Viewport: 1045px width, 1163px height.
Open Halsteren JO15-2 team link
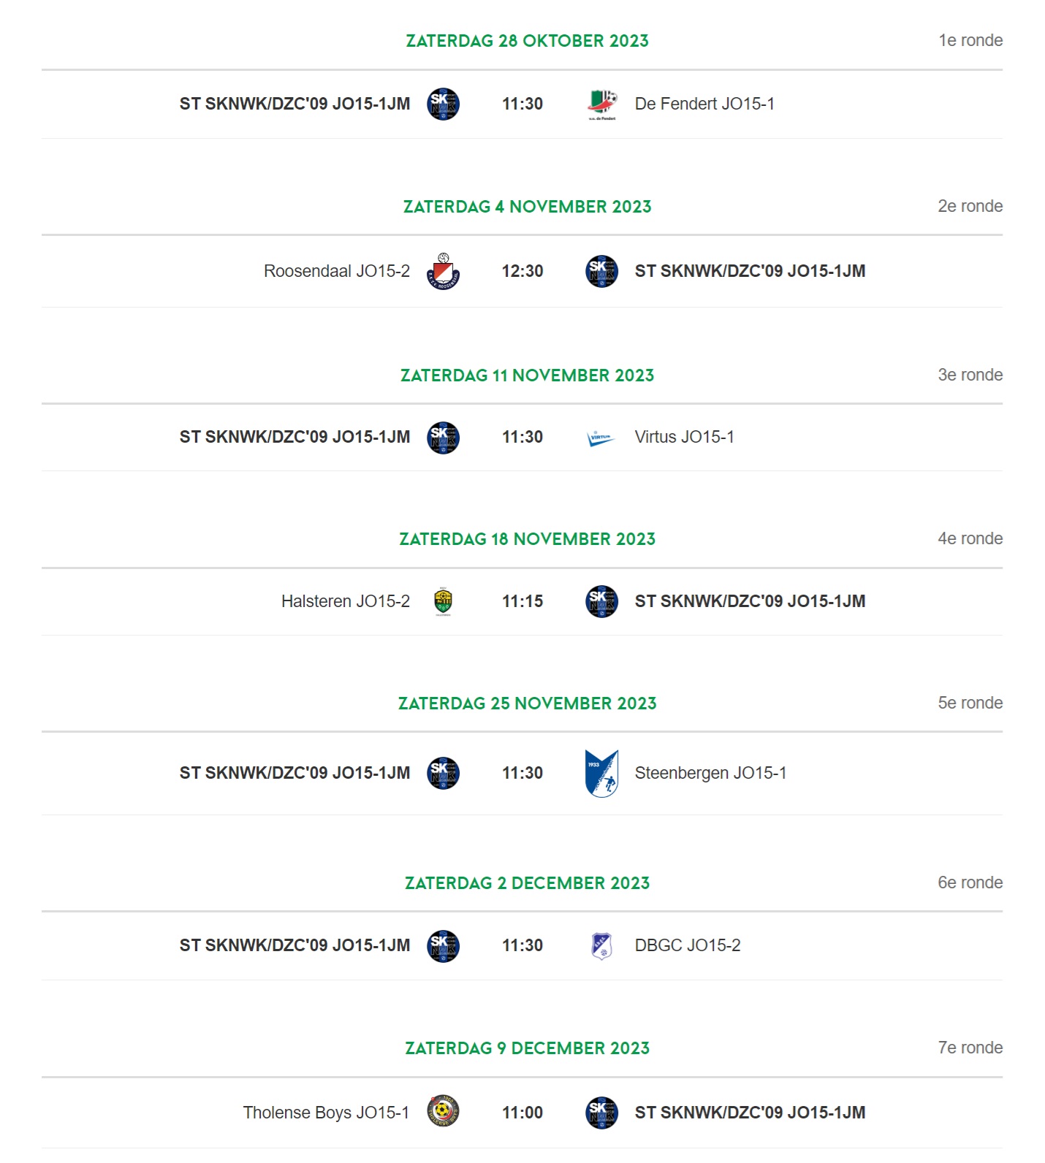pos(346,601)
